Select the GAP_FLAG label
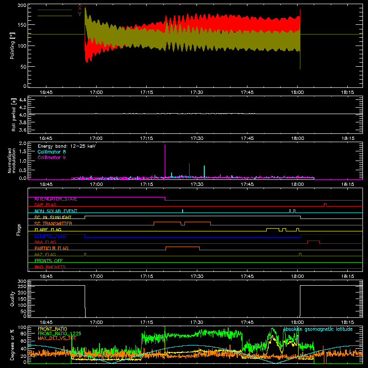The image size is (368, 368). [x=45, y=205]
